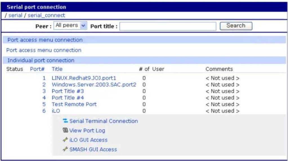Viewport: 288px width, 161px height.
Task: Click the wrench icon beside iLO GUI Access
Action: coord(65,140)
